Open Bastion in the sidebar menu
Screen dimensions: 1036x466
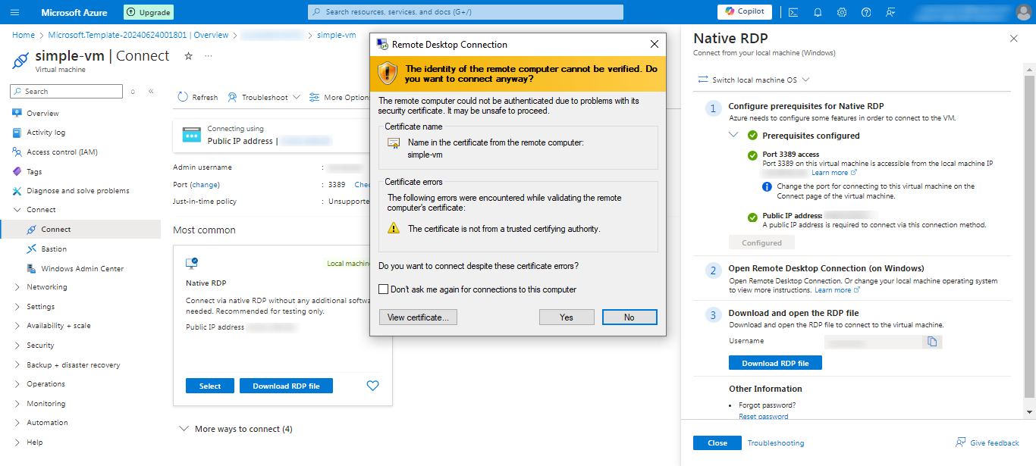[54, 249]
